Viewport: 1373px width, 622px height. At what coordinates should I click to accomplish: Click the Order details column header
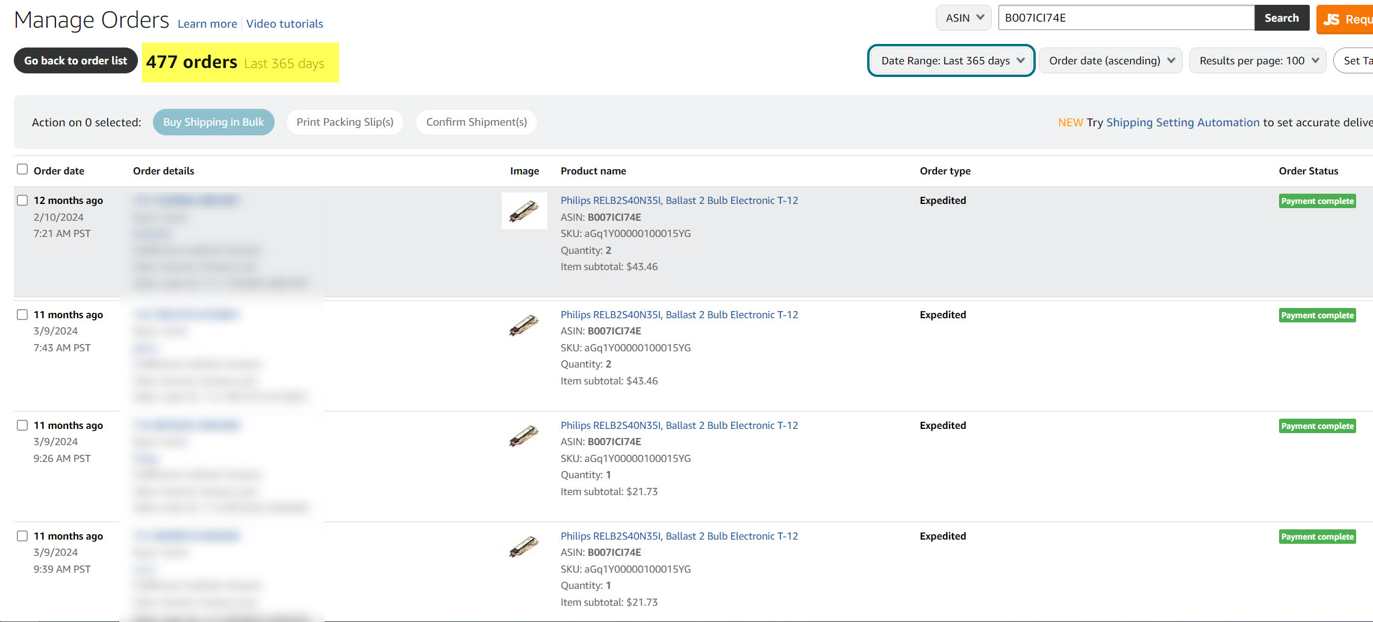(164, 171)
